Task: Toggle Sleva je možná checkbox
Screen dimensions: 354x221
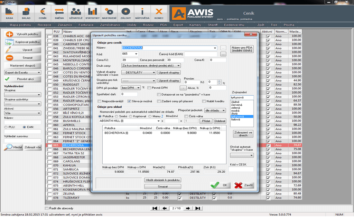Action: point(129,101)
